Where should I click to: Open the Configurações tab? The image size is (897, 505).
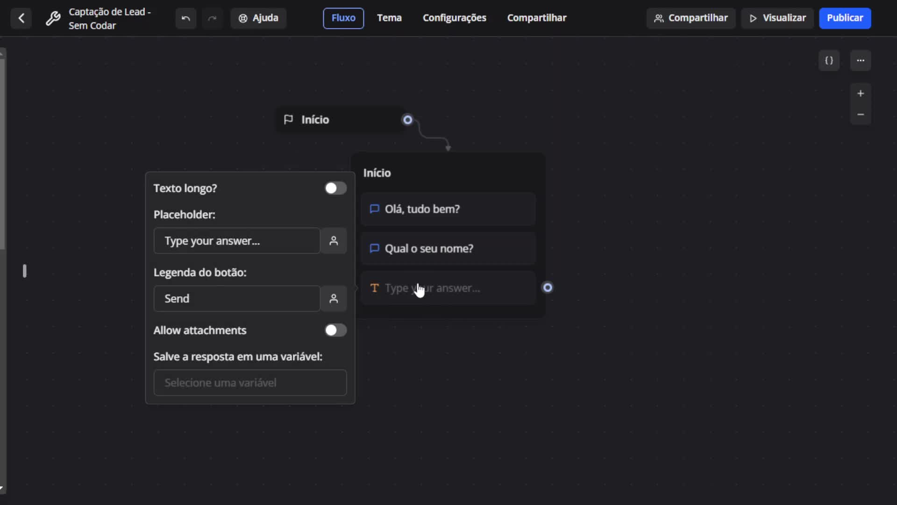pyautogui.click(x=454, y=18)
